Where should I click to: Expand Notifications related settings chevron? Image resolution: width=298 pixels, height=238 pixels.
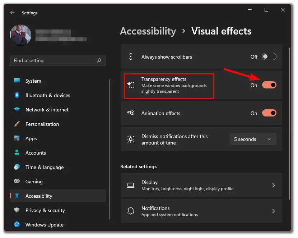pos(274,211)
